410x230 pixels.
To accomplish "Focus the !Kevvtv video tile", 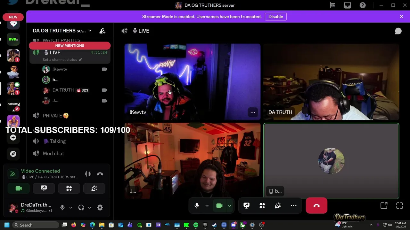I will pos(192,82).
